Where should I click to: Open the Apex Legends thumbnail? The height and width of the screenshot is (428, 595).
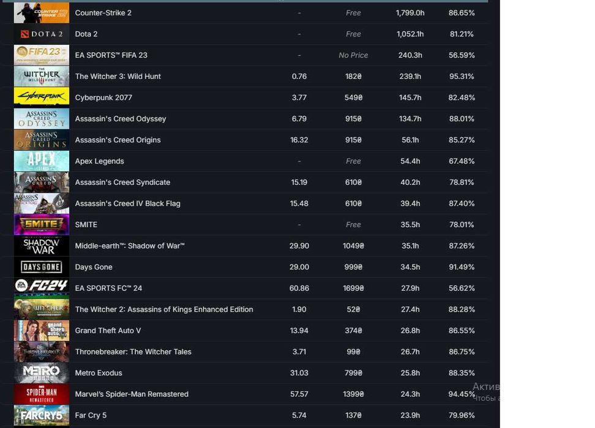pos(42,161)
